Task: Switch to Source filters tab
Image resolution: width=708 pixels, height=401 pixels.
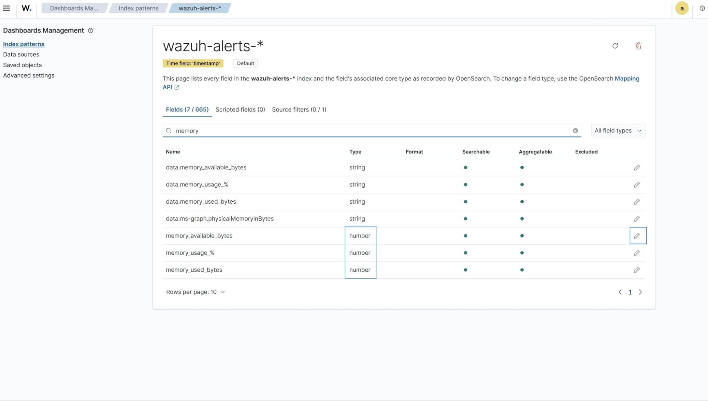Action: point(299,109)
